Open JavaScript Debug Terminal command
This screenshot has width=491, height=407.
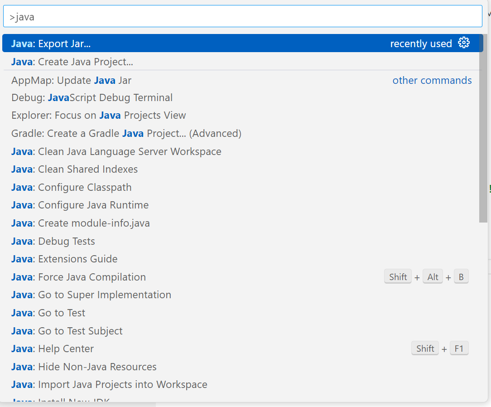tap(92, 98)
